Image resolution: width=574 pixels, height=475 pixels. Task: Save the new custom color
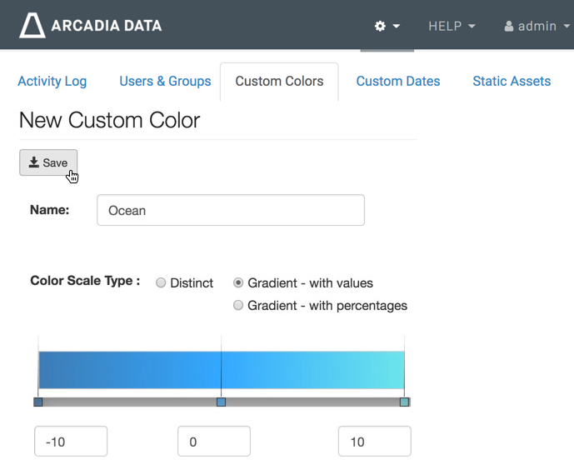point(48,162)
